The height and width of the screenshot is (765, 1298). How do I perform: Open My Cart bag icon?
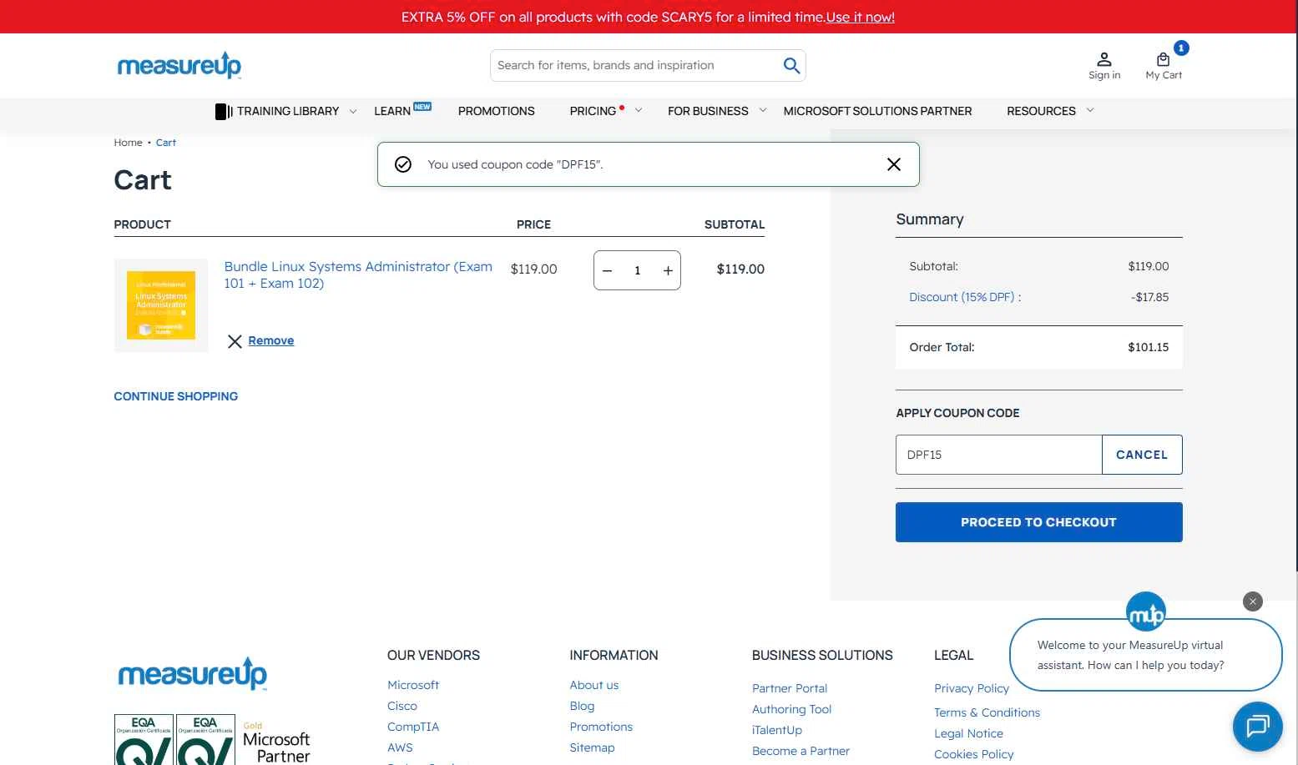coord(1163,59)
